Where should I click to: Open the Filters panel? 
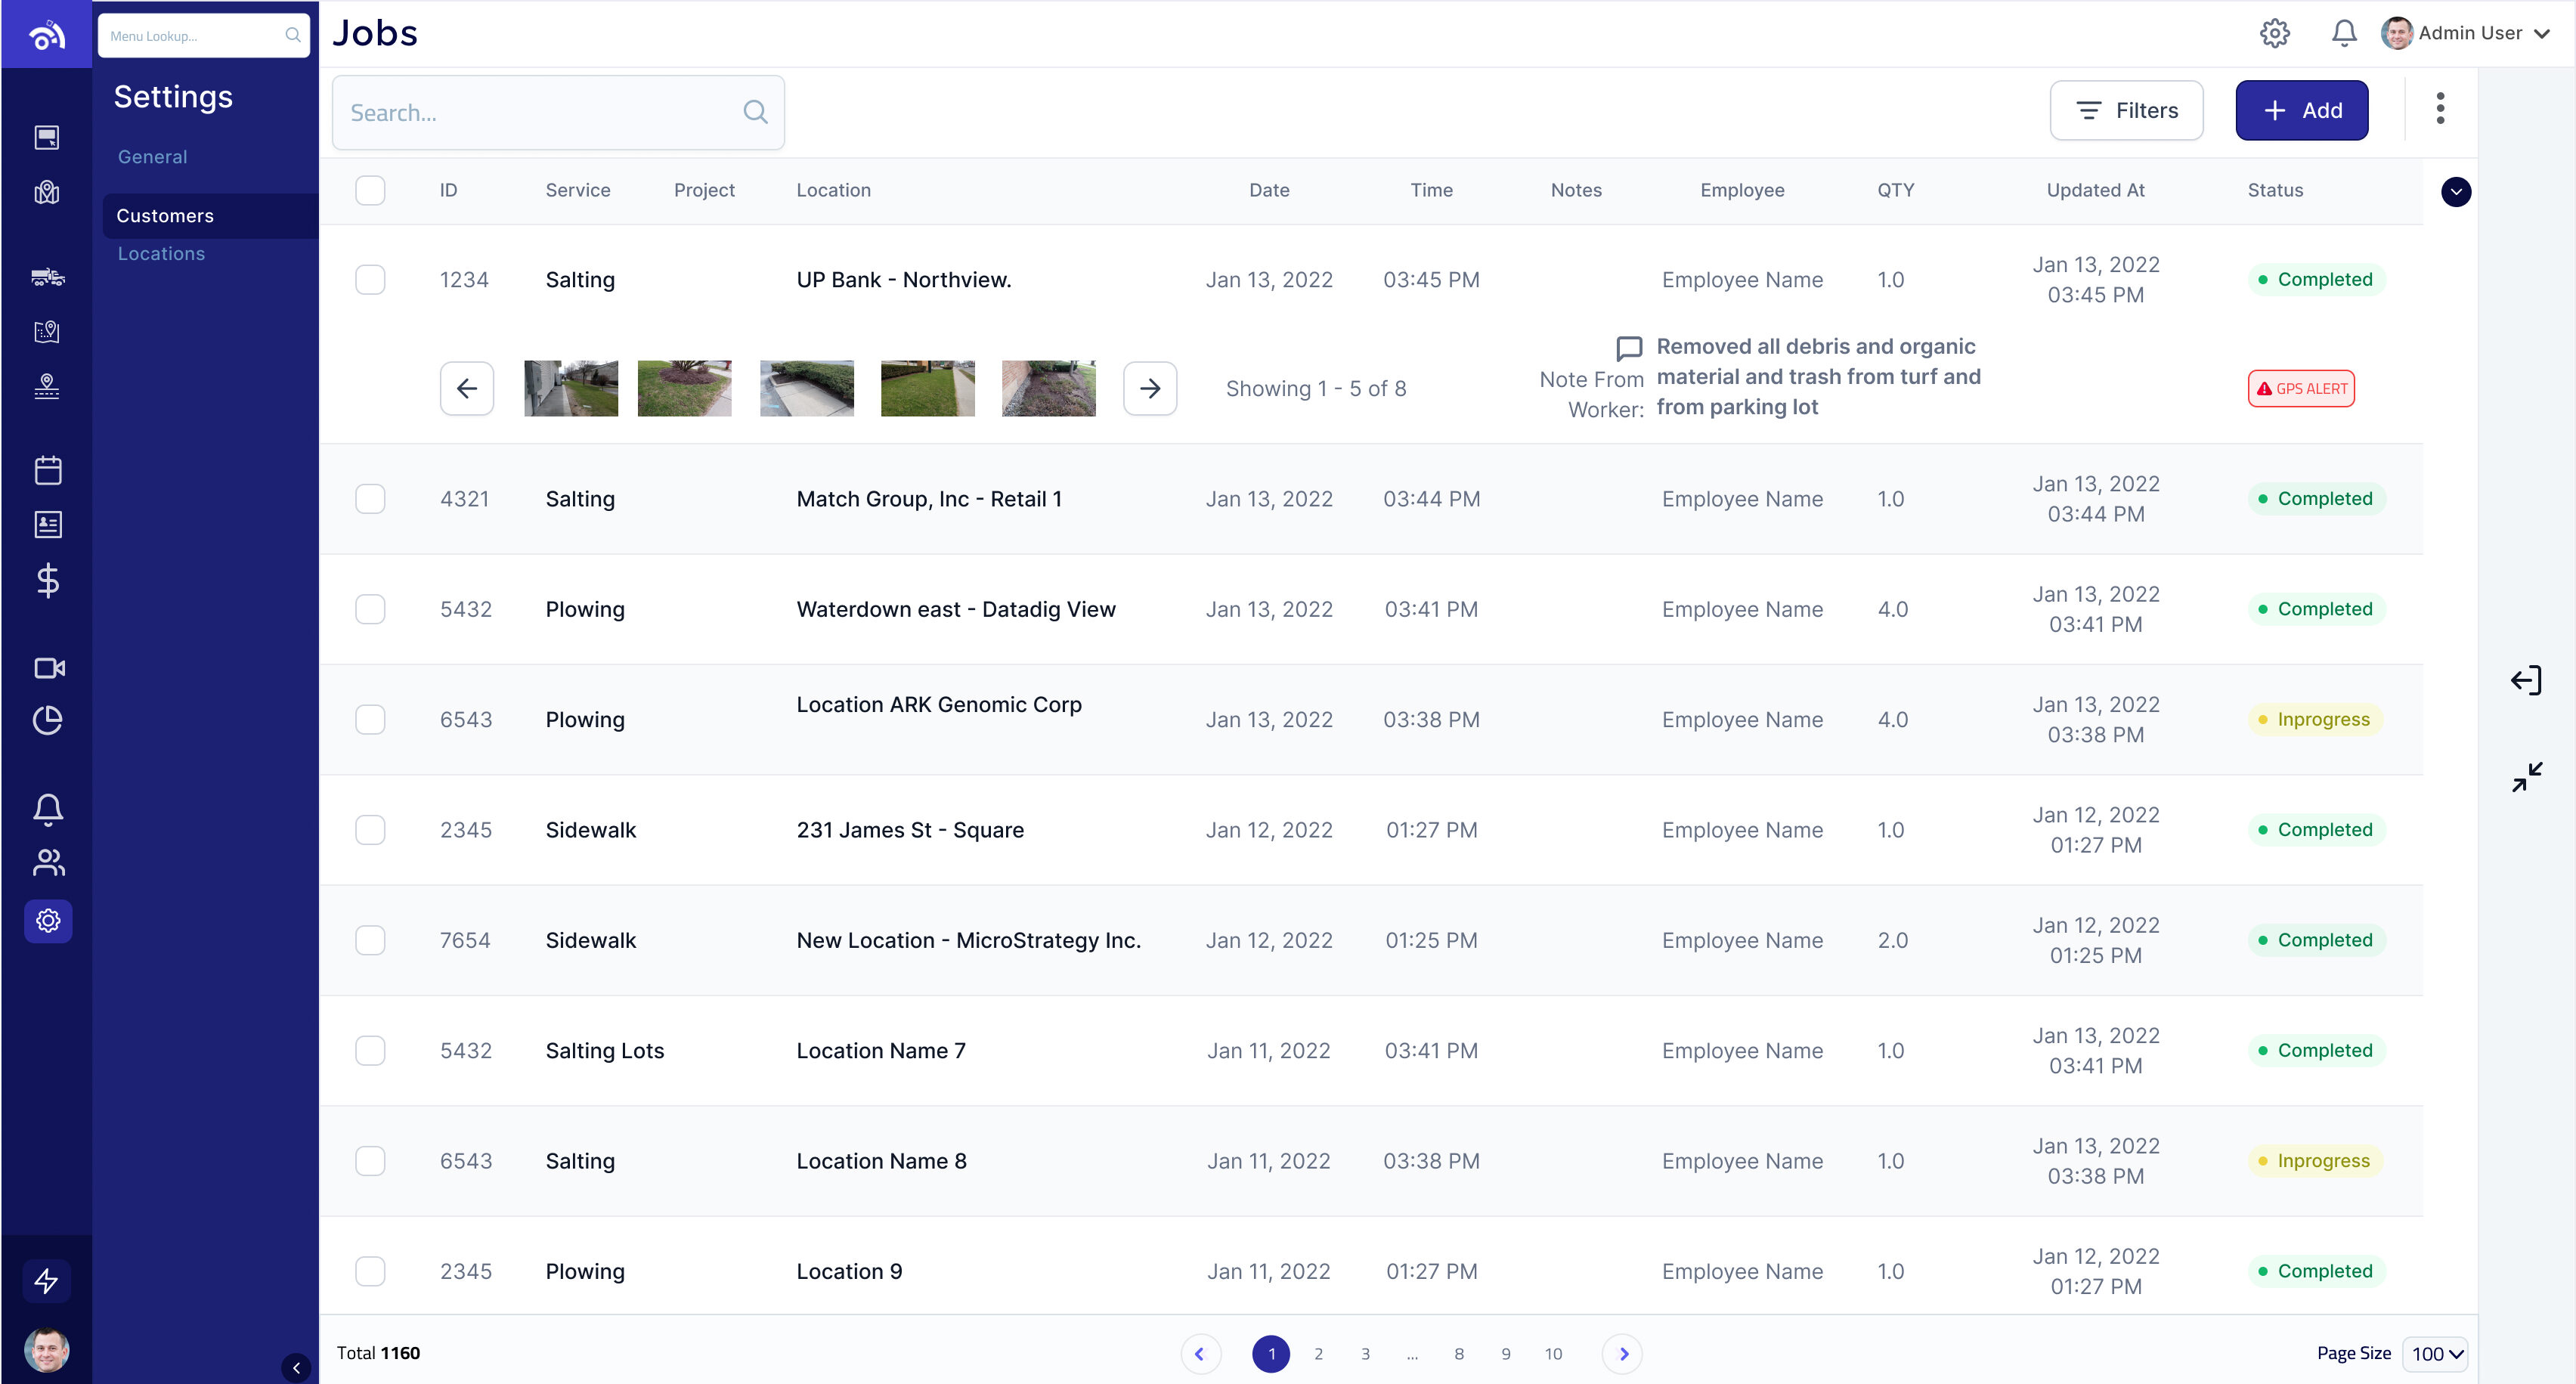click(x=2126, y=110)
